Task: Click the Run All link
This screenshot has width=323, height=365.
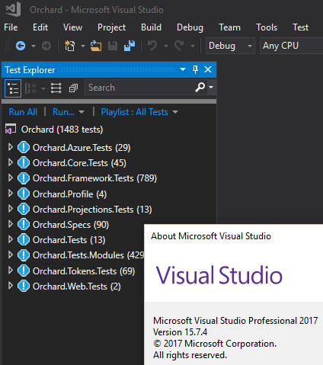Action: click(23, 112)
